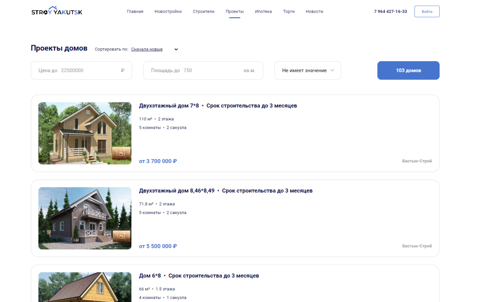Click the Проекты домов heading

click(59, 48)
